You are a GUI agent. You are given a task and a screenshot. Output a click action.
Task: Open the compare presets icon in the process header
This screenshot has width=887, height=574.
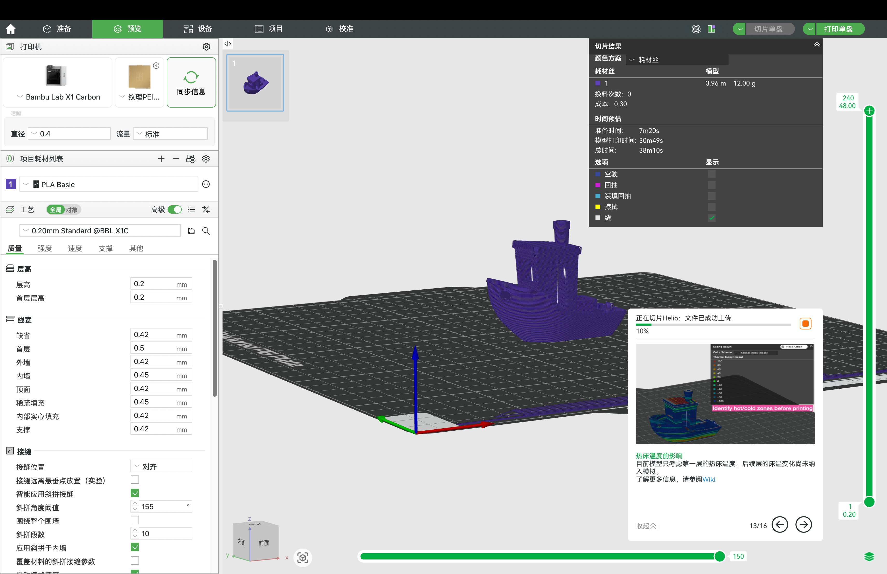click(x=206, y=210)
